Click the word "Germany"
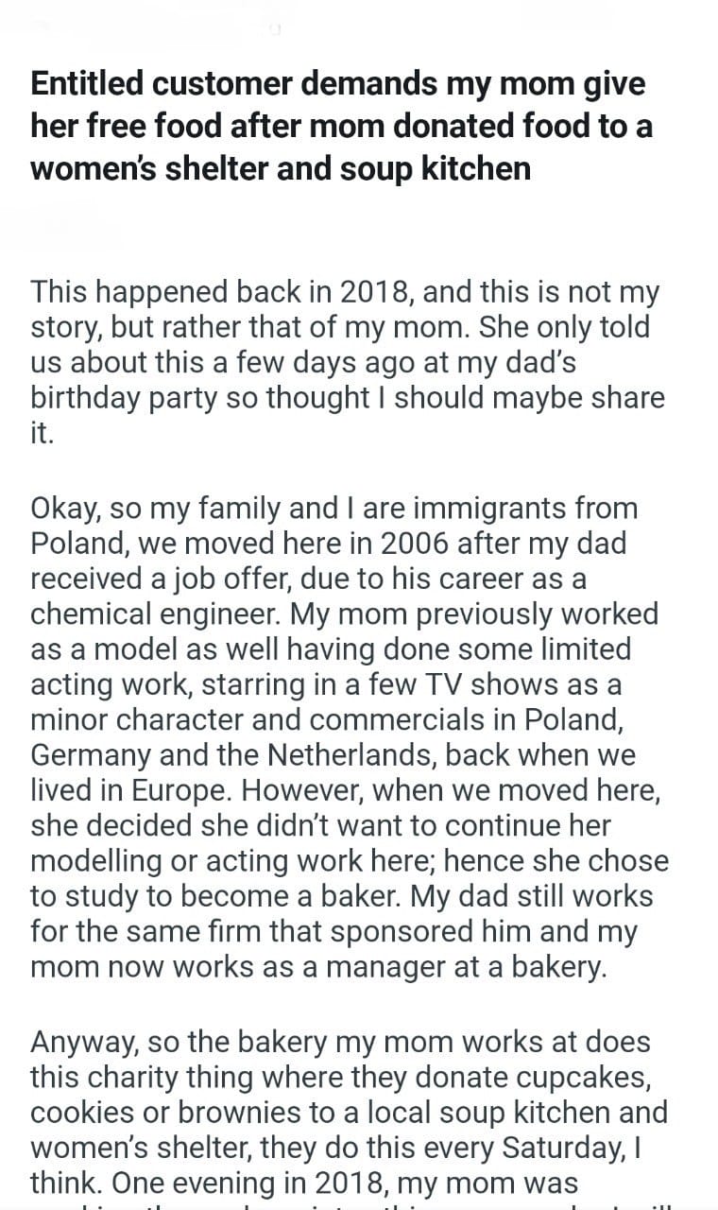The image size is (718, 1210). point(89,755)
